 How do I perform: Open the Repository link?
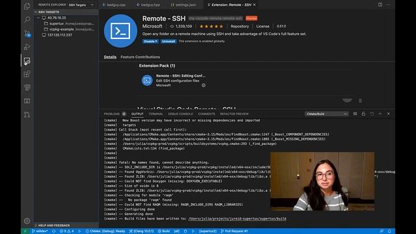[240, 26]
